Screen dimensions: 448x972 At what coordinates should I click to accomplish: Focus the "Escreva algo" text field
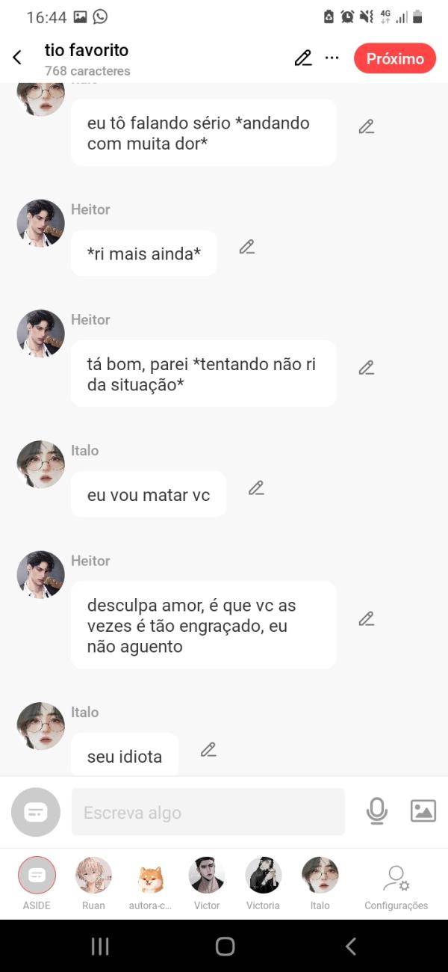[x=208, y=812]
